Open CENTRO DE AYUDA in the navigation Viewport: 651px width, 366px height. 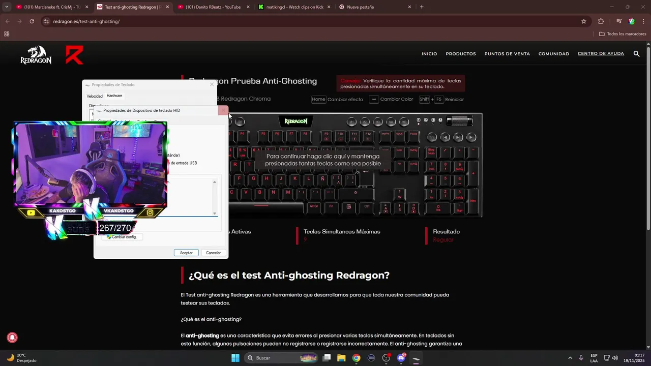coord(601,53)
